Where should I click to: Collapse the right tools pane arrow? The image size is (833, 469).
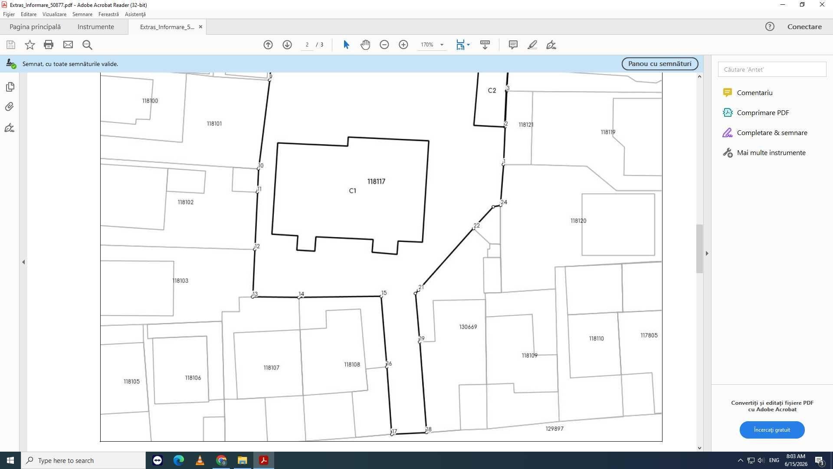[707, 253]
